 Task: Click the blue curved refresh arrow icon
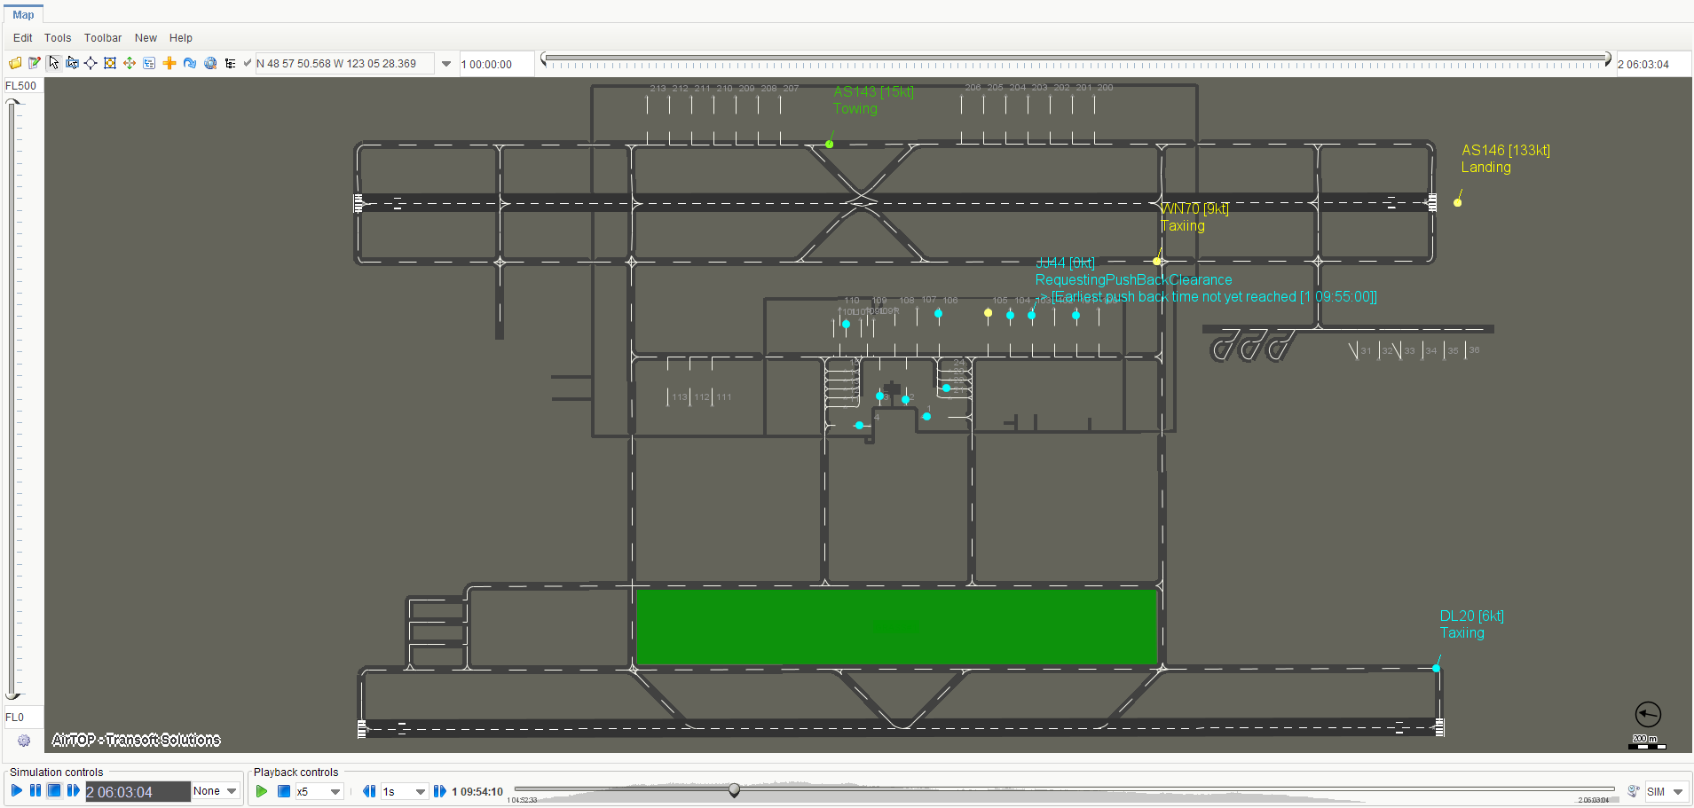(189, 63)
